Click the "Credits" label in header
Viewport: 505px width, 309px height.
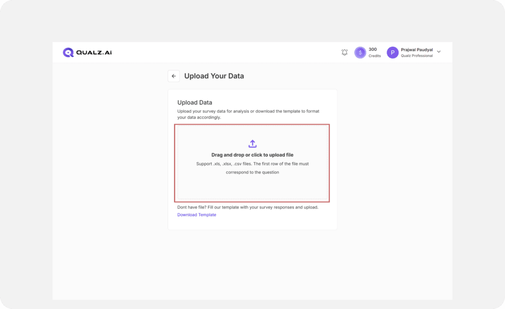374,56
